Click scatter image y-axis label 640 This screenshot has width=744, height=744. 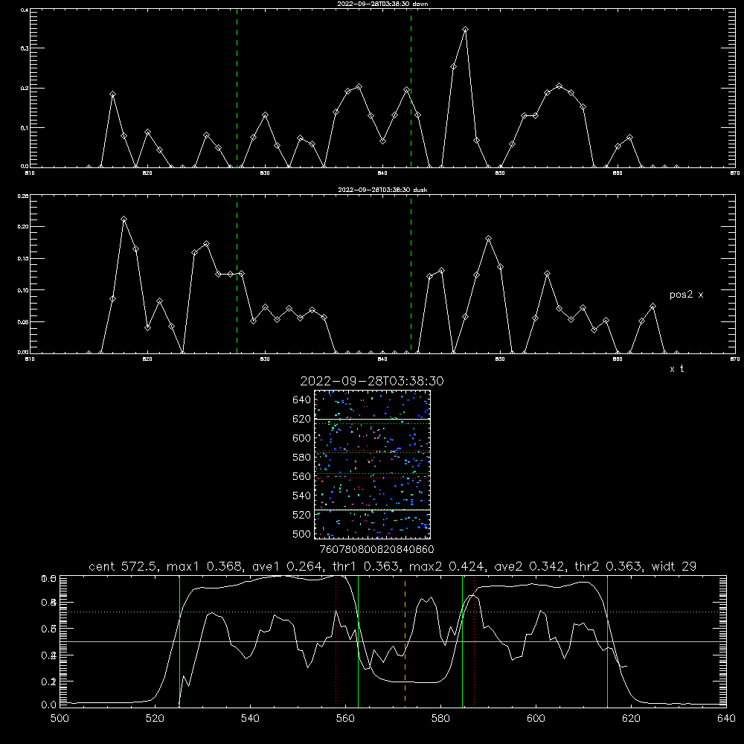coord(302,400)
